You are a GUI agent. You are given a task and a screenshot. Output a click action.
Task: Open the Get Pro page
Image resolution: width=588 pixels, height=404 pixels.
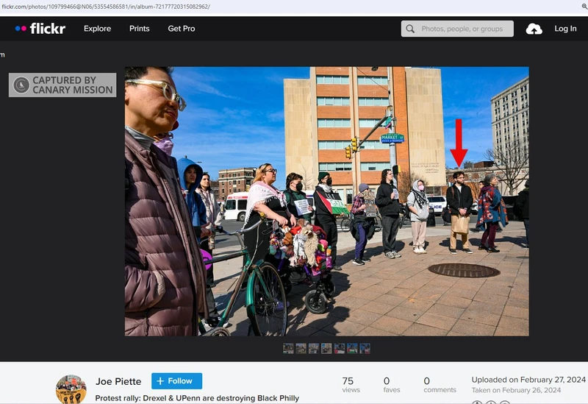(182, 29)
